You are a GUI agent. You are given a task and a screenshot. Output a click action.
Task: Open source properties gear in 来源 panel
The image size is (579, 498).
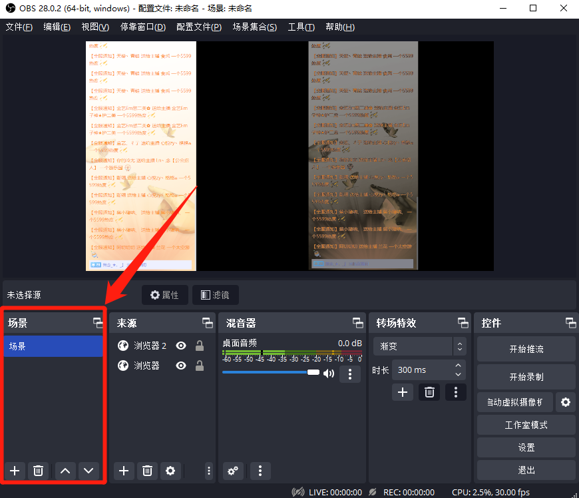(170, 471)
